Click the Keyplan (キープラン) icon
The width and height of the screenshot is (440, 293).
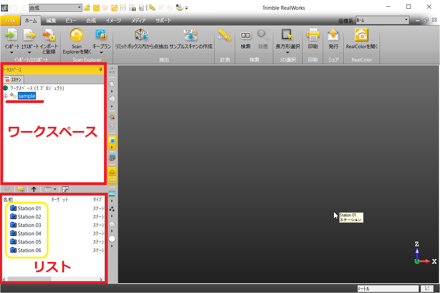[x=101, y=35]
